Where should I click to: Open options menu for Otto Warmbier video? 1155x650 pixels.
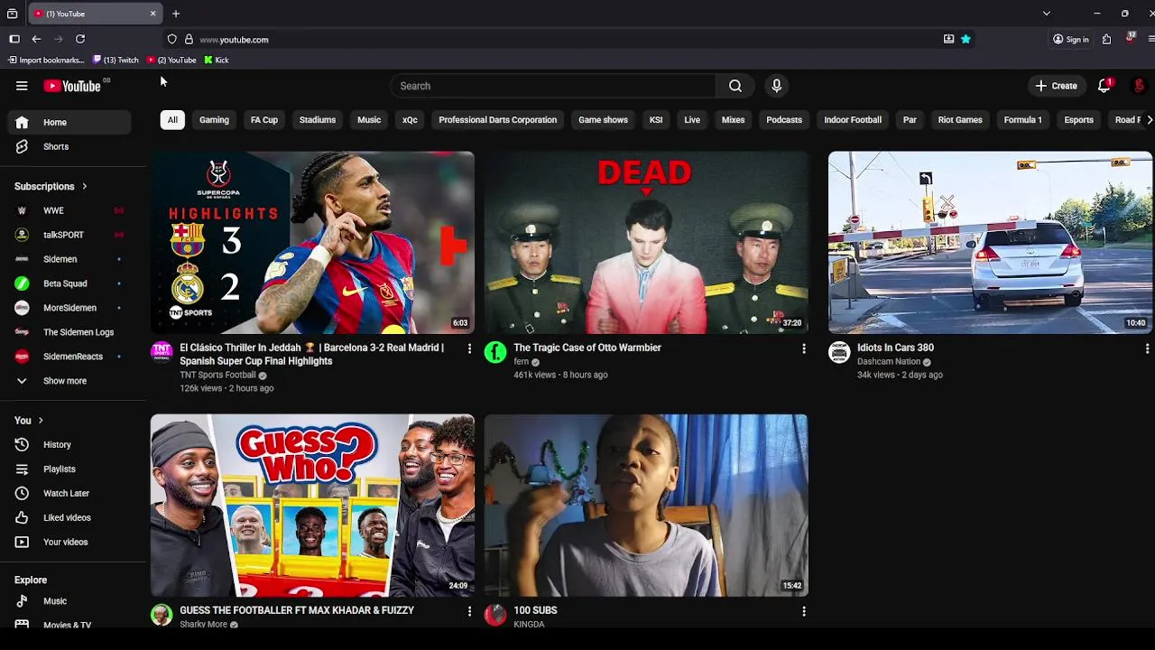(x=803, y=348)
